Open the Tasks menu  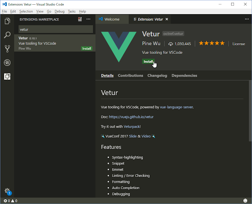[72, 11]
